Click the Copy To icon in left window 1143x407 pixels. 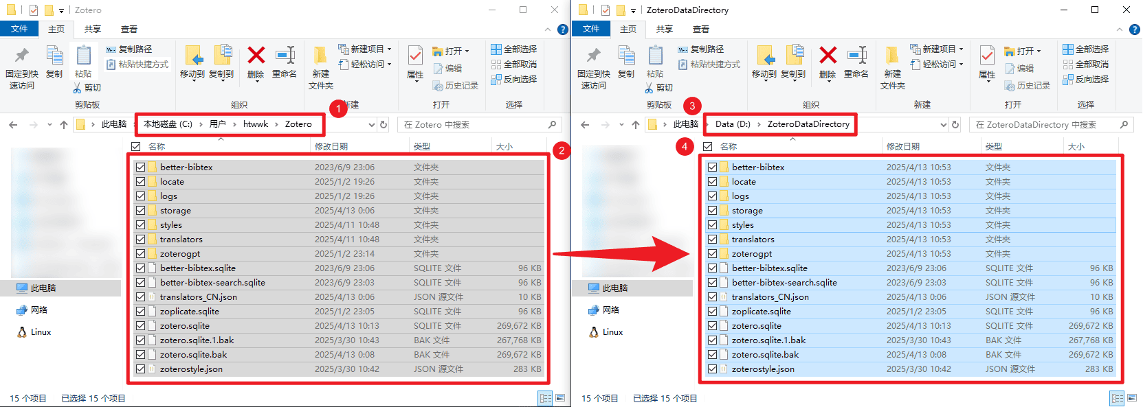tap(221, 62)
